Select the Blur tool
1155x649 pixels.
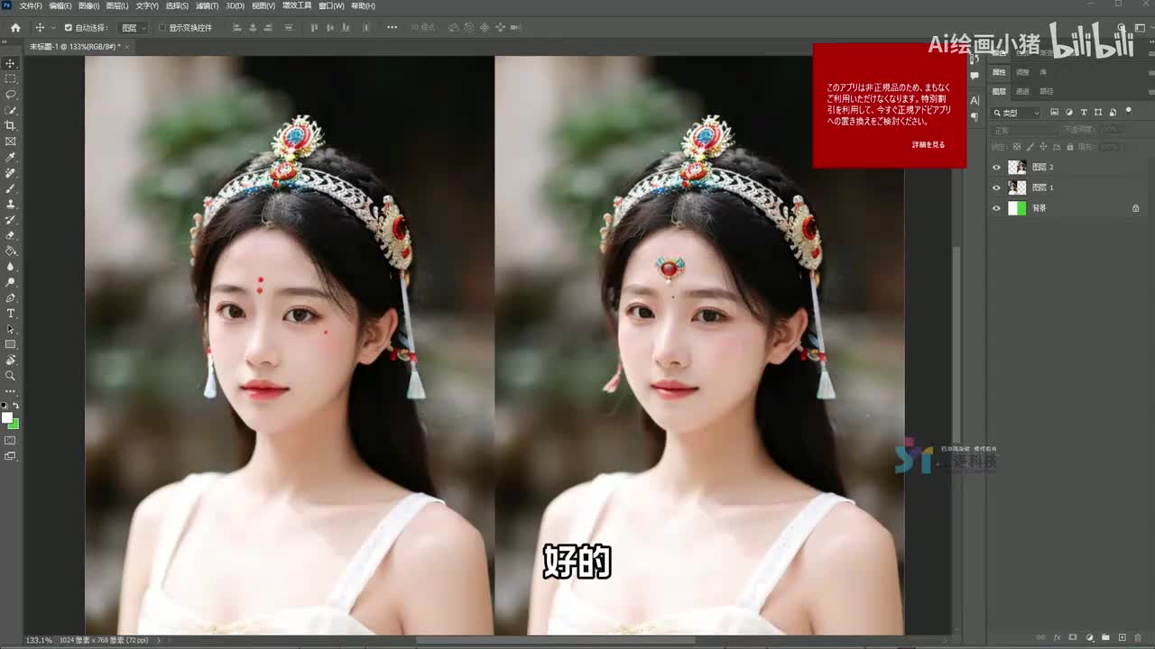coord(11,267)
